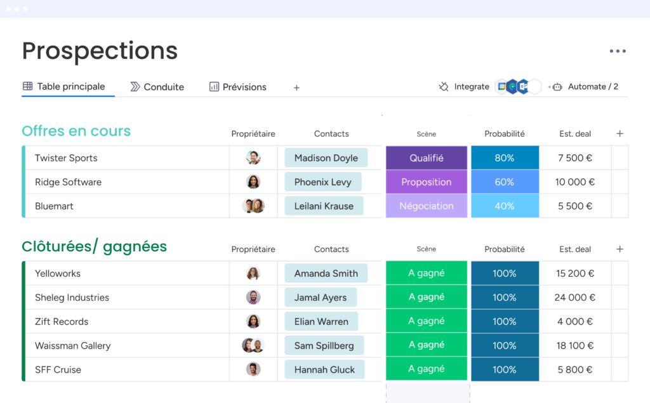Open contact Phoenix Levy
The width and height of the screenshot is (650, 403).
tap(323, 182)
